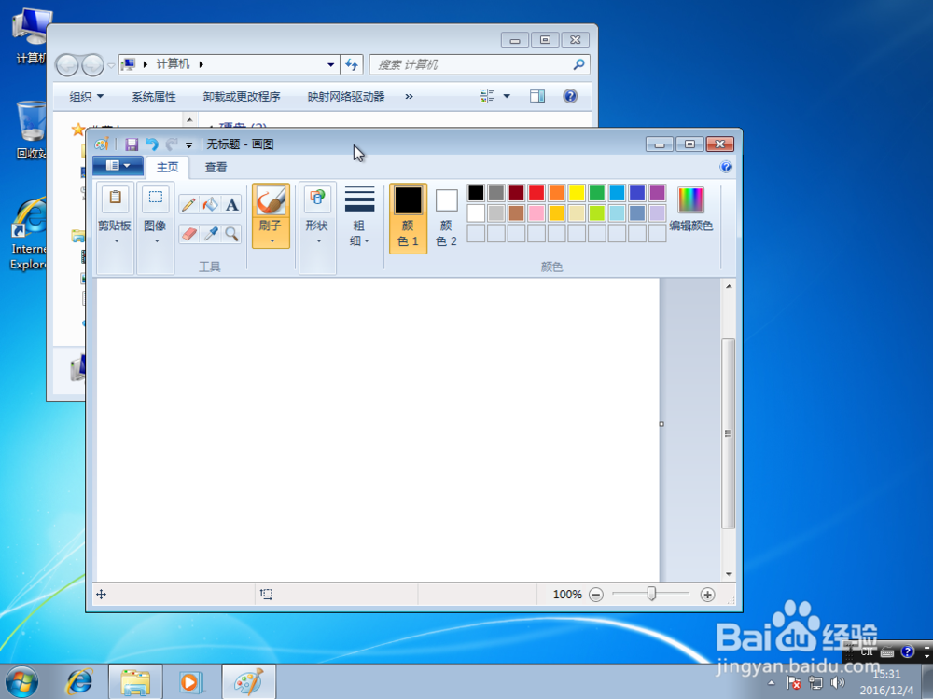Click the Undo arrow in Paint
Viewport: 933px width, 699px height.
[x=152, y=144]
